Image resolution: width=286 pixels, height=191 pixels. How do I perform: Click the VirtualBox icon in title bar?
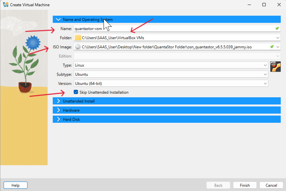click(6, 5)
